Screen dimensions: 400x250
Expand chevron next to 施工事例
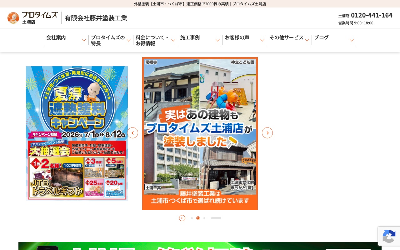point(217,40)
